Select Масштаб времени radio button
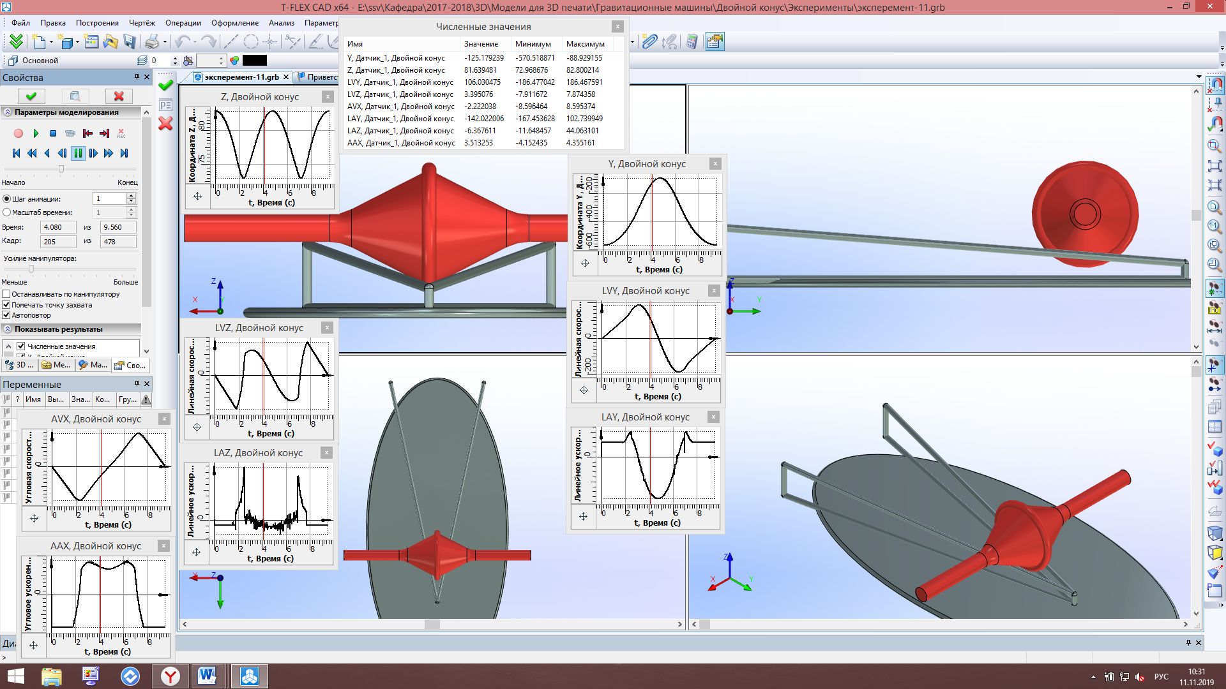1226x689 pixels. coord(7,212)
